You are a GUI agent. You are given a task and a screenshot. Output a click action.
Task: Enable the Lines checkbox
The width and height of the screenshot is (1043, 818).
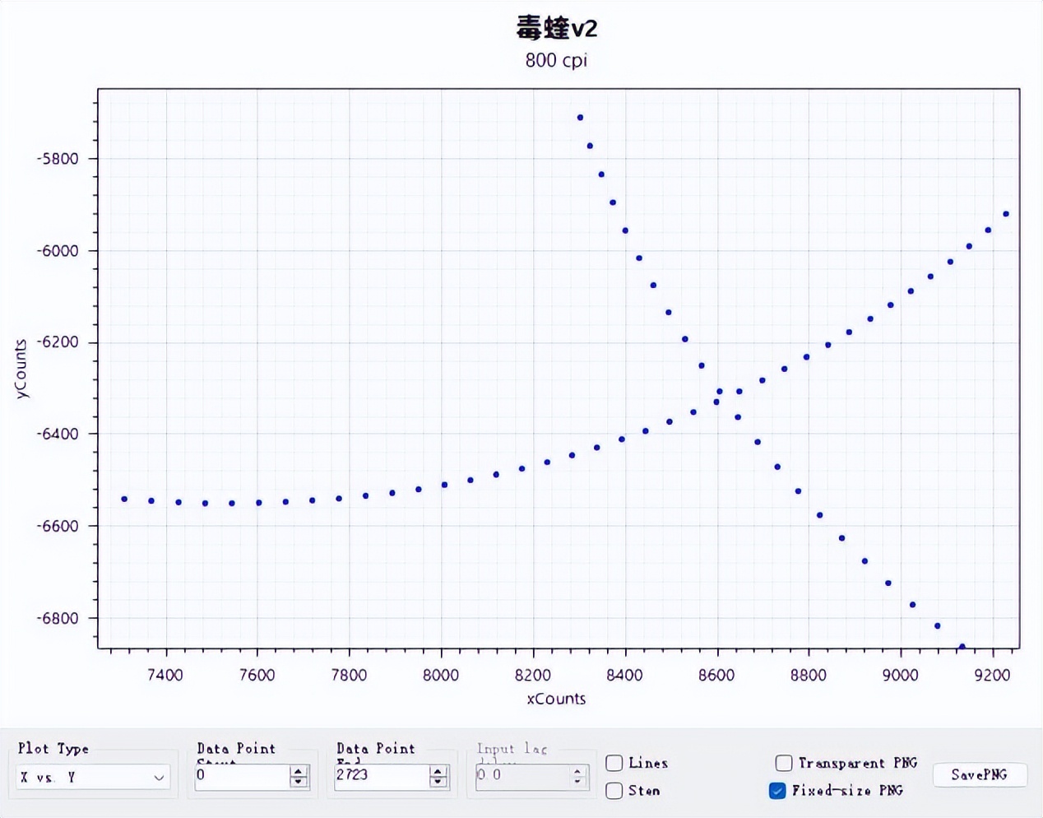614,763
